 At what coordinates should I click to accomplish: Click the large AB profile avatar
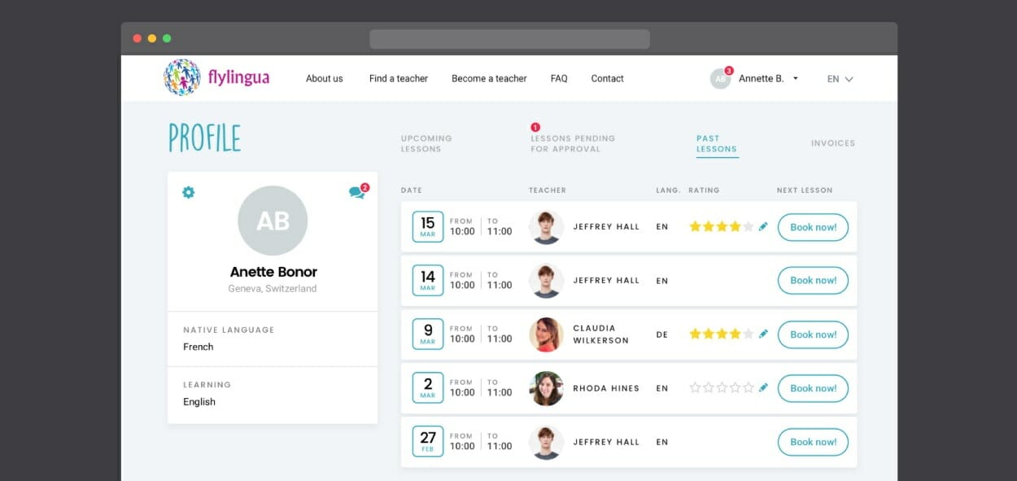click(273, 221)
